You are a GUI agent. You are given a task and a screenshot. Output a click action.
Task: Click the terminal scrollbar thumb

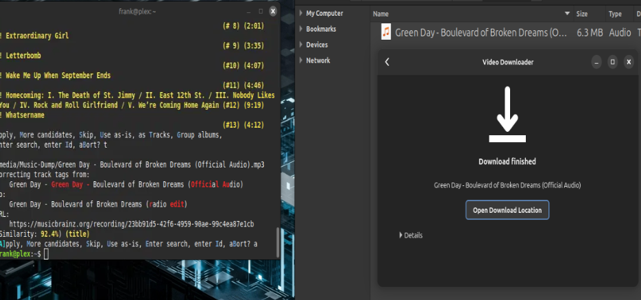pos(278,242)
